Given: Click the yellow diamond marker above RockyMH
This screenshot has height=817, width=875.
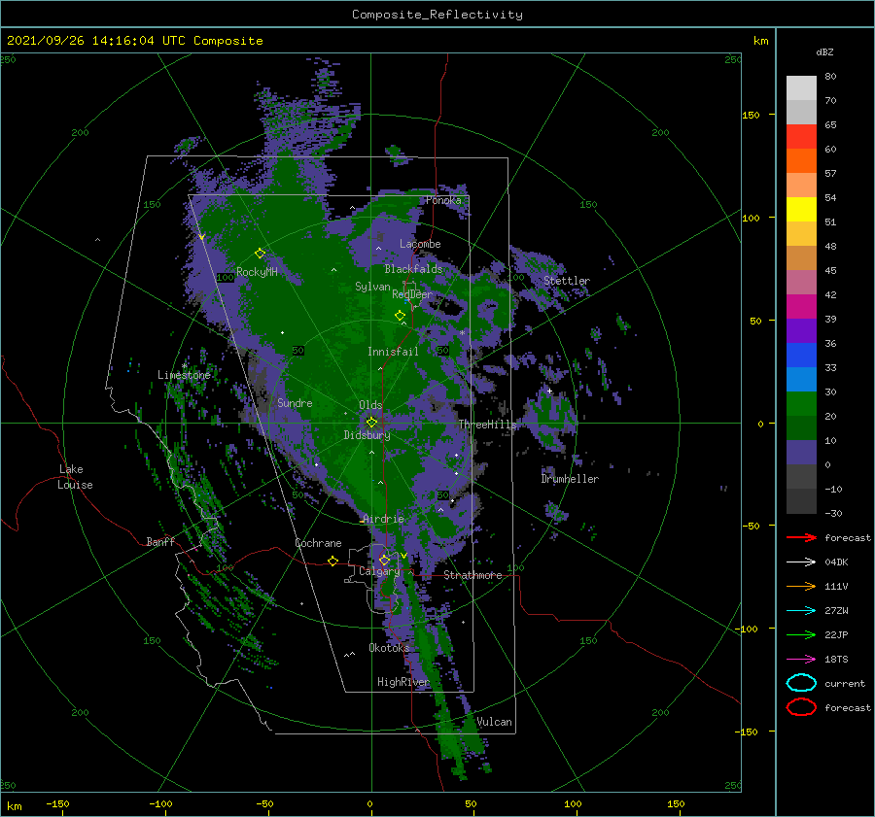Looking at the screenshot, I should (x=260, y=254).
